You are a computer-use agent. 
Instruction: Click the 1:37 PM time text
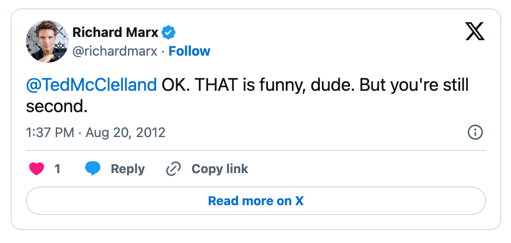(50, 133)
